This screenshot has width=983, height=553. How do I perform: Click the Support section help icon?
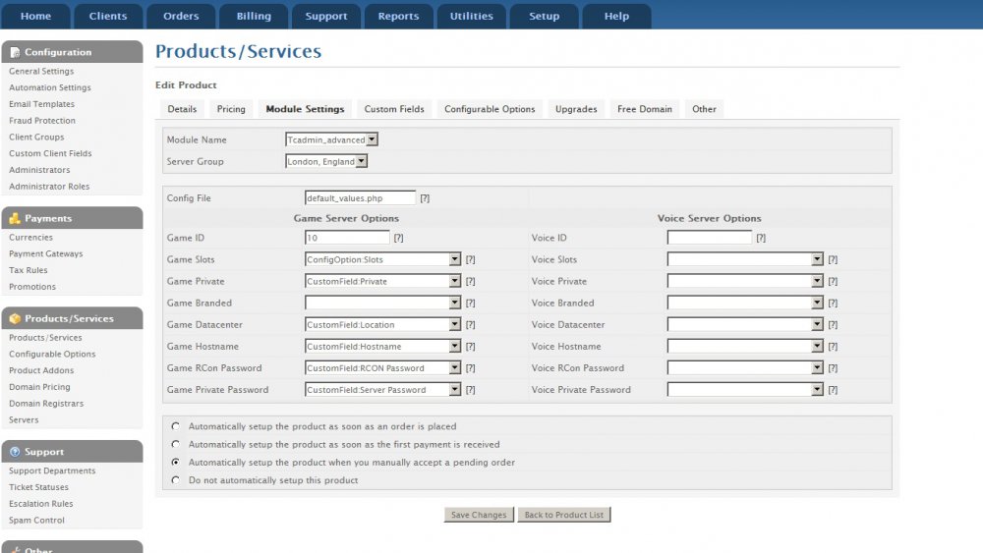(x=15, y=452)
